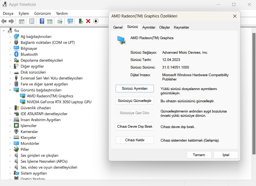256x186 pixels.
Task: Switch to the Olaylar tab
Action: point(165,27)
